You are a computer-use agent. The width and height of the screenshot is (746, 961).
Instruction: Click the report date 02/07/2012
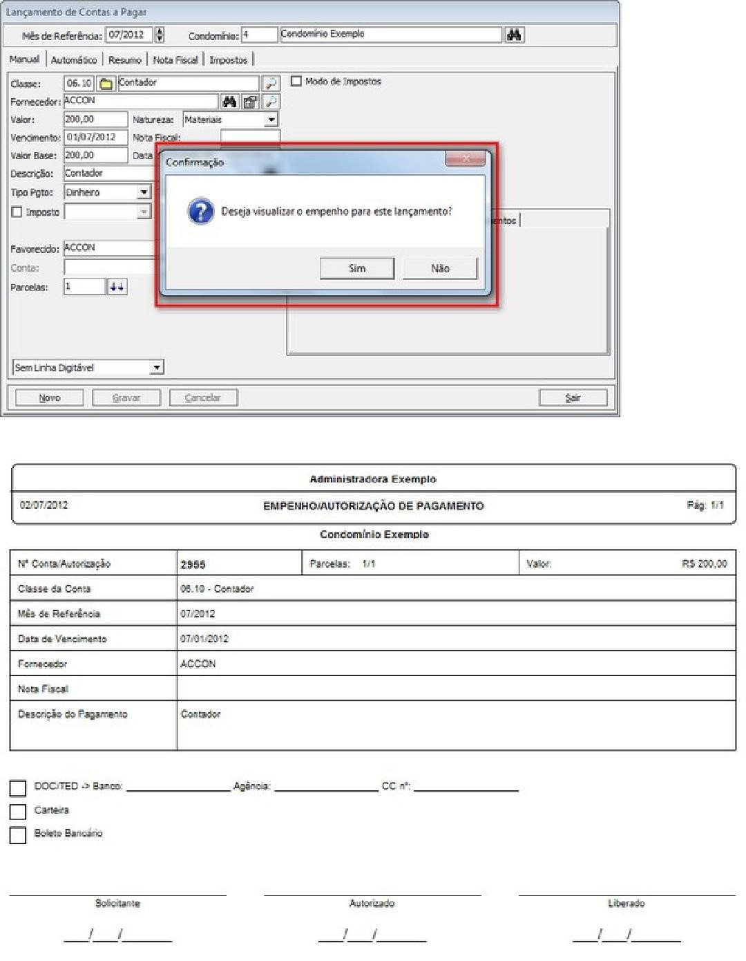44,505
